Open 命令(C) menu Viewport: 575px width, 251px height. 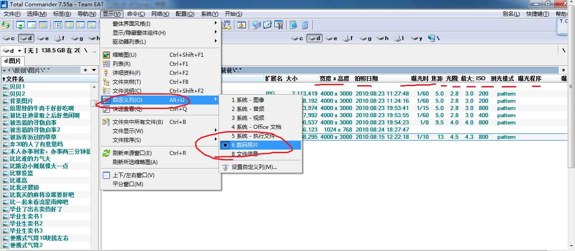tap(136, 14)
